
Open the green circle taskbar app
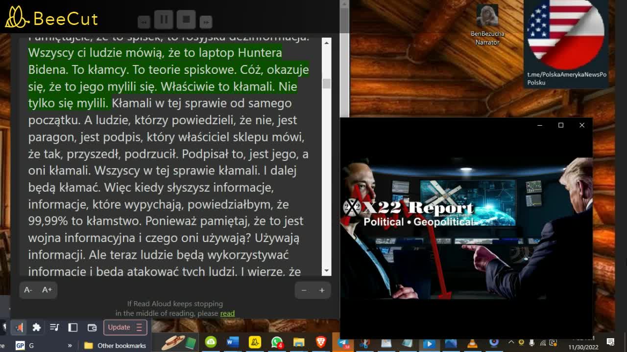point(211,342)
